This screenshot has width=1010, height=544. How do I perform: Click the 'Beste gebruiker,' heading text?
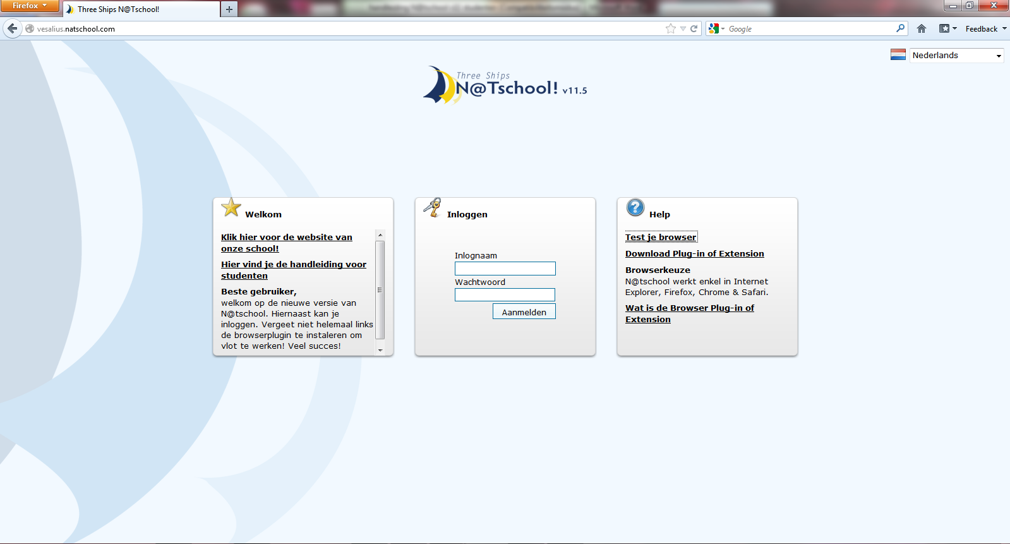[259, 291]
